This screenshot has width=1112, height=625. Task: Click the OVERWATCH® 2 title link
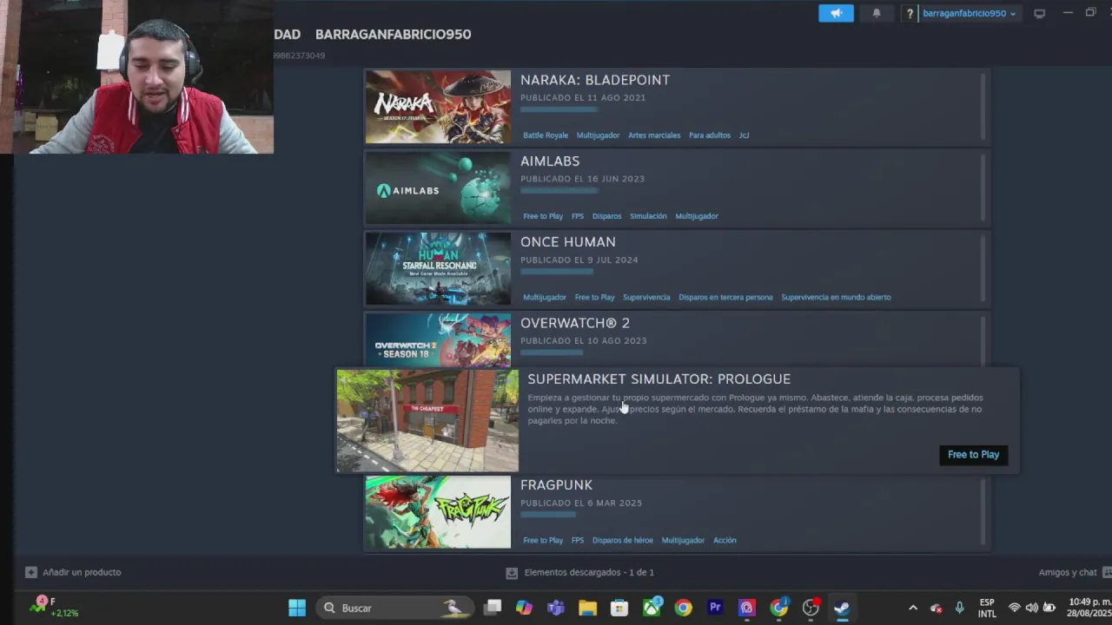pyautogui.click(x=575, y=323)
